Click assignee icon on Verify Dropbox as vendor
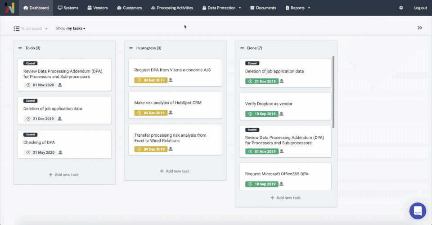This screenshot has height=225, width=432. click(x=282, y=114)
